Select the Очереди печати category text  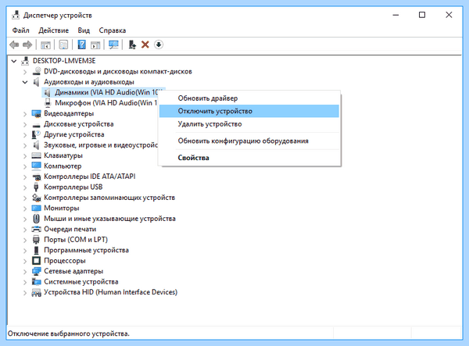coord(70,229)
